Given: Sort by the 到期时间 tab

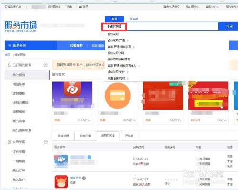Looking at the screenshot, I should (108, 136).
